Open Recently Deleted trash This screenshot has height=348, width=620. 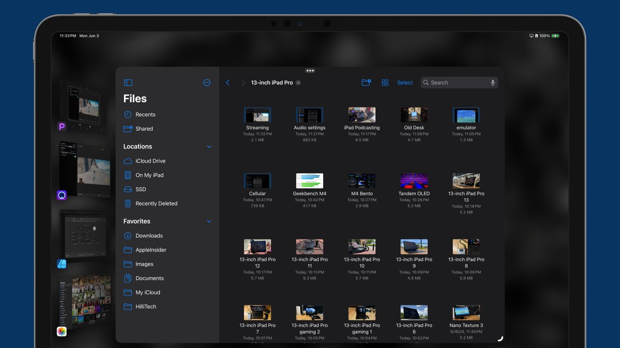pyautogui.click(x=151, y=203)
